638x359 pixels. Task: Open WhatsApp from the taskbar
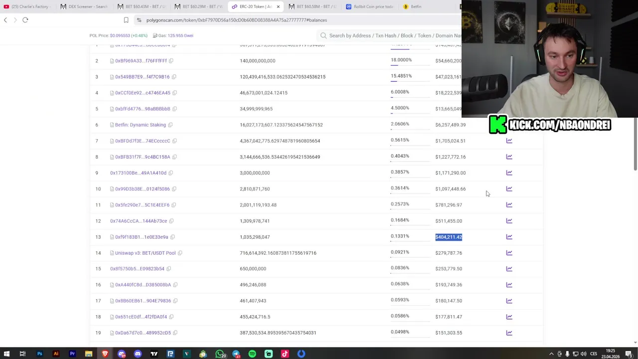pyautogui.click(x=220, y=354)
